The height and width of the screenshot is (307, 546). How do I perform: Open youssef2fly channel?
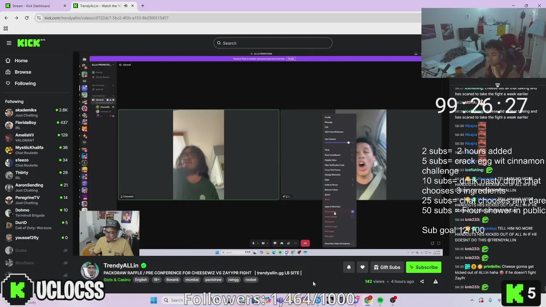(36, 237)
